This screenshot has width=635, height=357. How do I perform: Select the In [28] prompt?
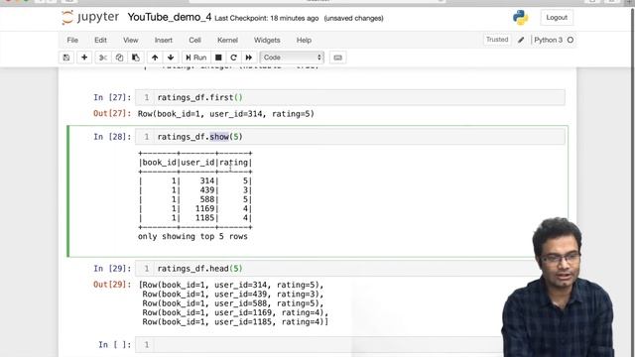coord(112,137)
